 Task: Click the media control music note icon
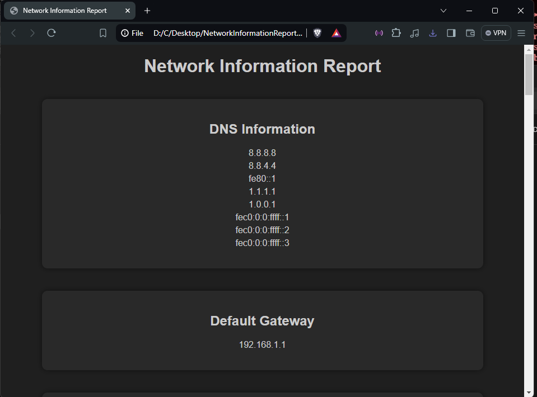tap(414, 33)
